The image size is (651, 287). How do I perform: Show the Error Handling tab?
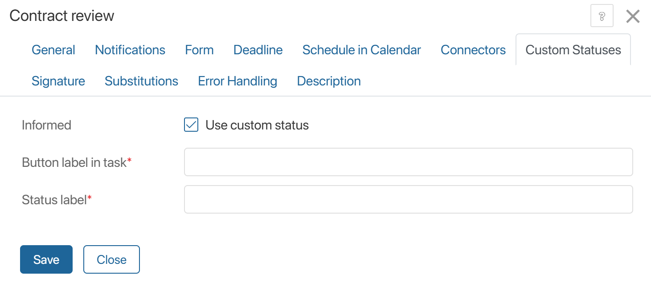tap(237, 81)
